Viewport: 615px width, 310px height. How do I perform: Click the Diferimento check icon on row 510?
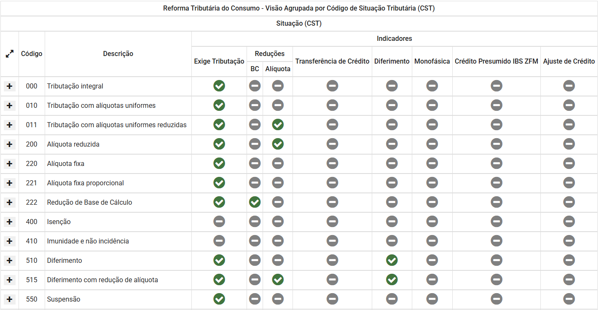(x=392, y=260)
